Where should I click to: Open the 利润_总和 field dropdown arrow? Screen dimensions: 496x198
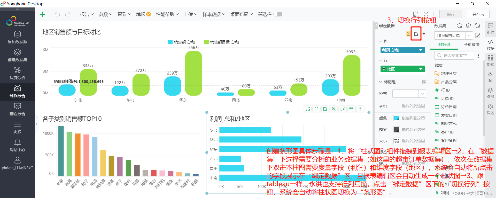pyautogui.click(x=421, y=50)
